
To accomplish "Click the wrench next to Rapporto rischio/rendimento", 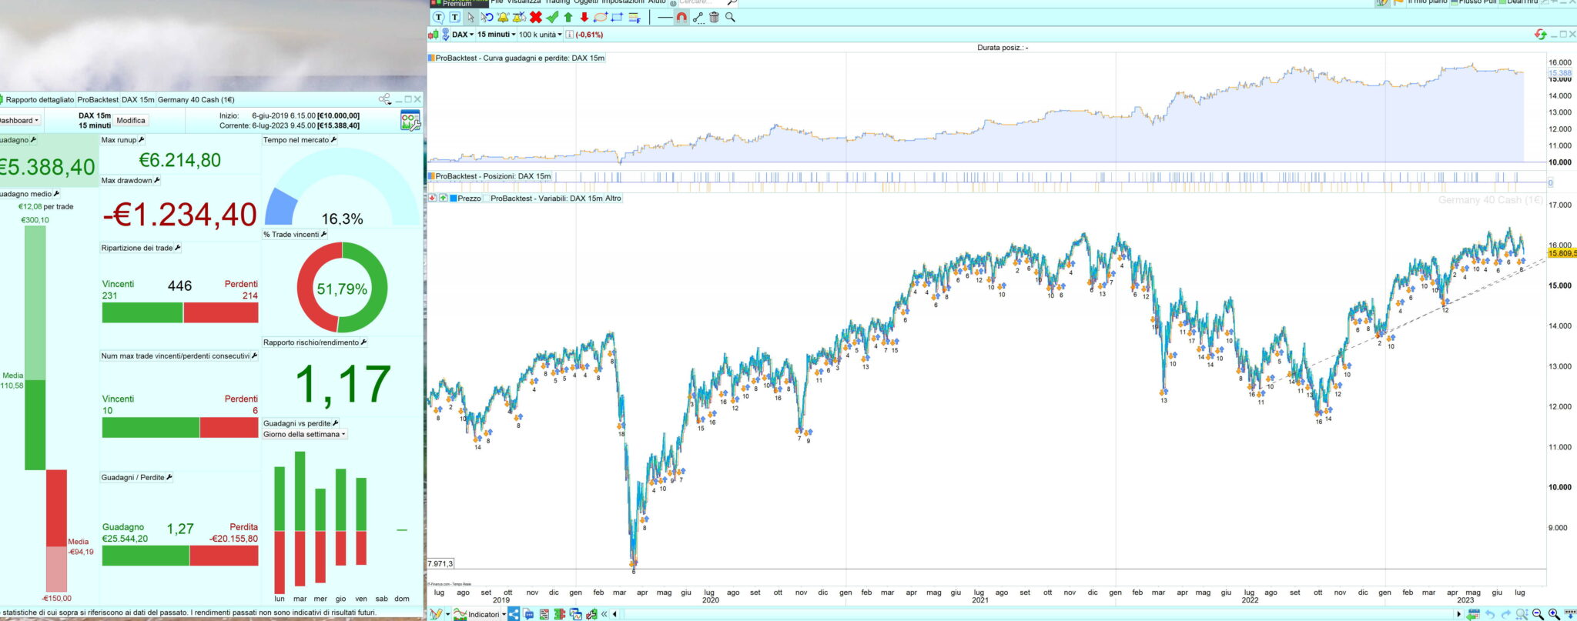I will coord(363,342).
